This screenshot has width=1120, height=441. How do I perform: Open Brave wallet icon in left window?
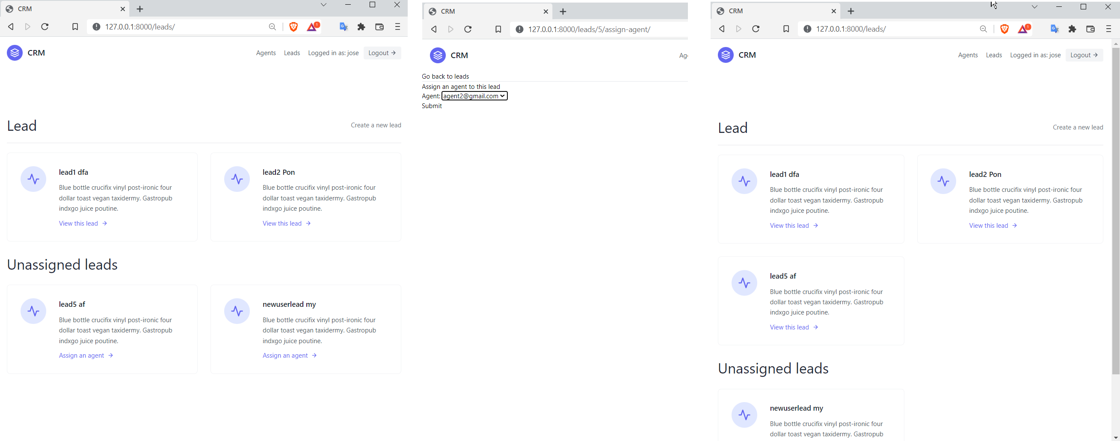(379, 27)
